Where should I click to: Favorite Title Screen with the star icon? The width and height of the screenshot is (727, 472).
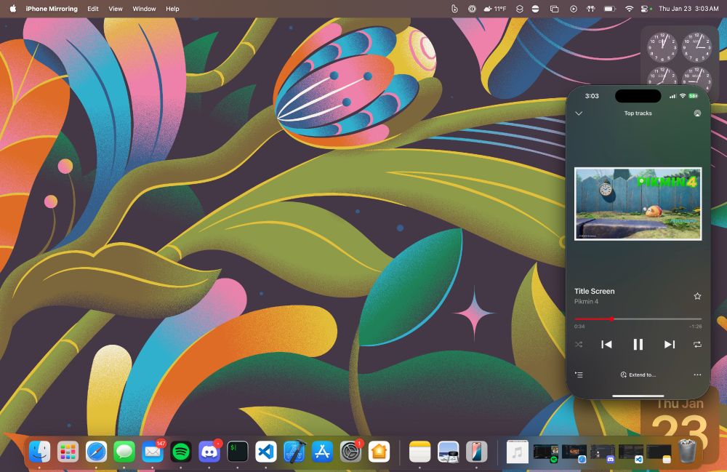coord(697,296)
